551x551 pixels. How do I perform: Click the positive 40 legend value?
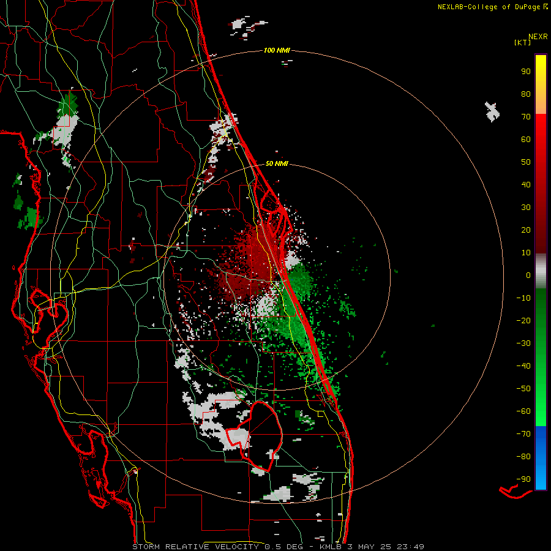point(526,185)
